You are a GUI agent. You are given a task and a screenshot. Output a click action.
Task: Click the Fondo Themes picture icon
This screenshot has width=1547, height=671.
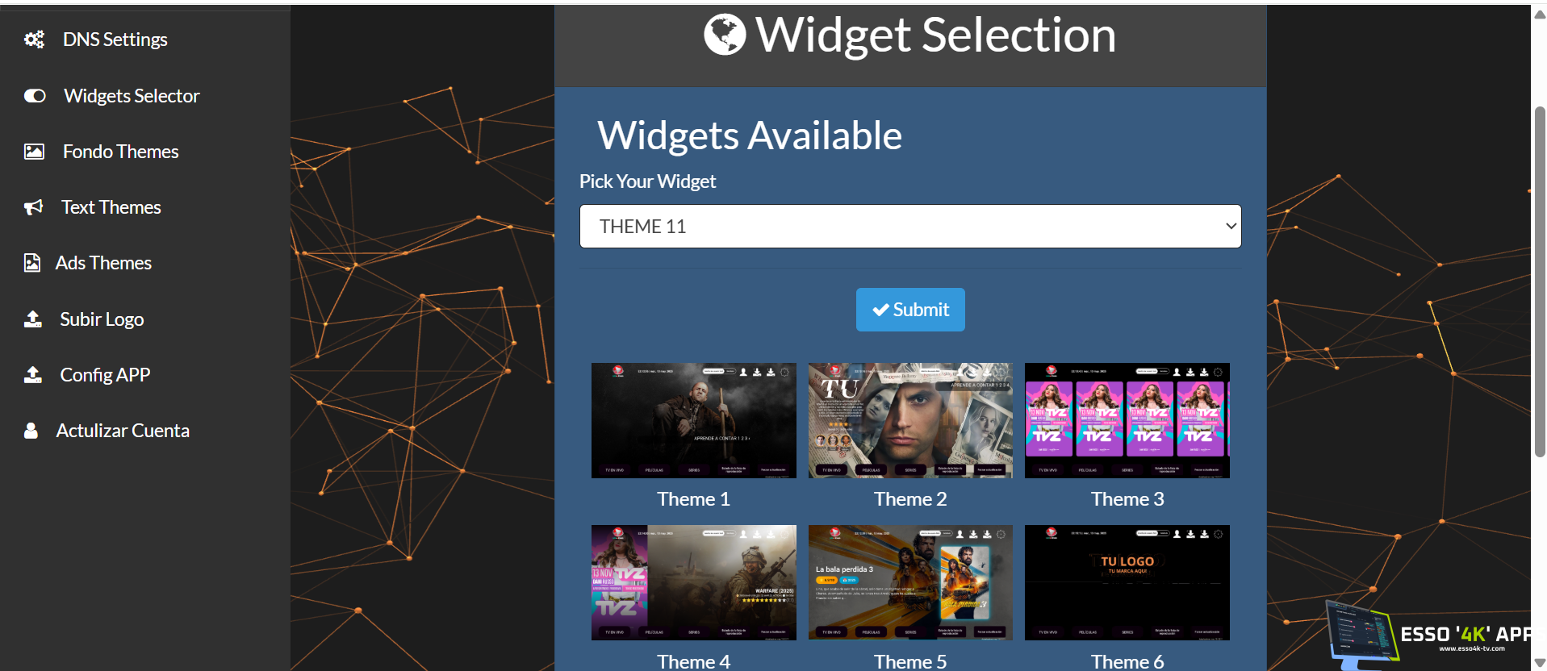(34, 152)
